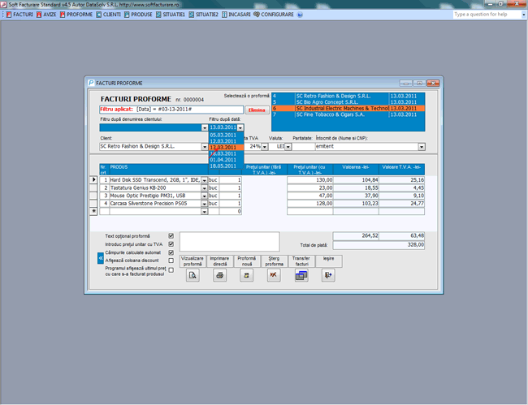Open the 24% TVA rate dropdown
The width and height of the screenshot is (528, 405).
click(265, 147)
